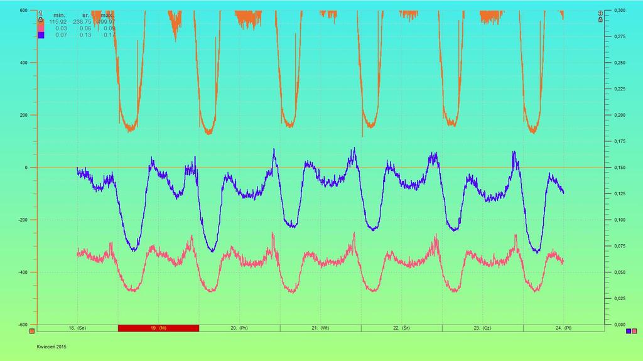Click the 0.17 maximum value

109,35
